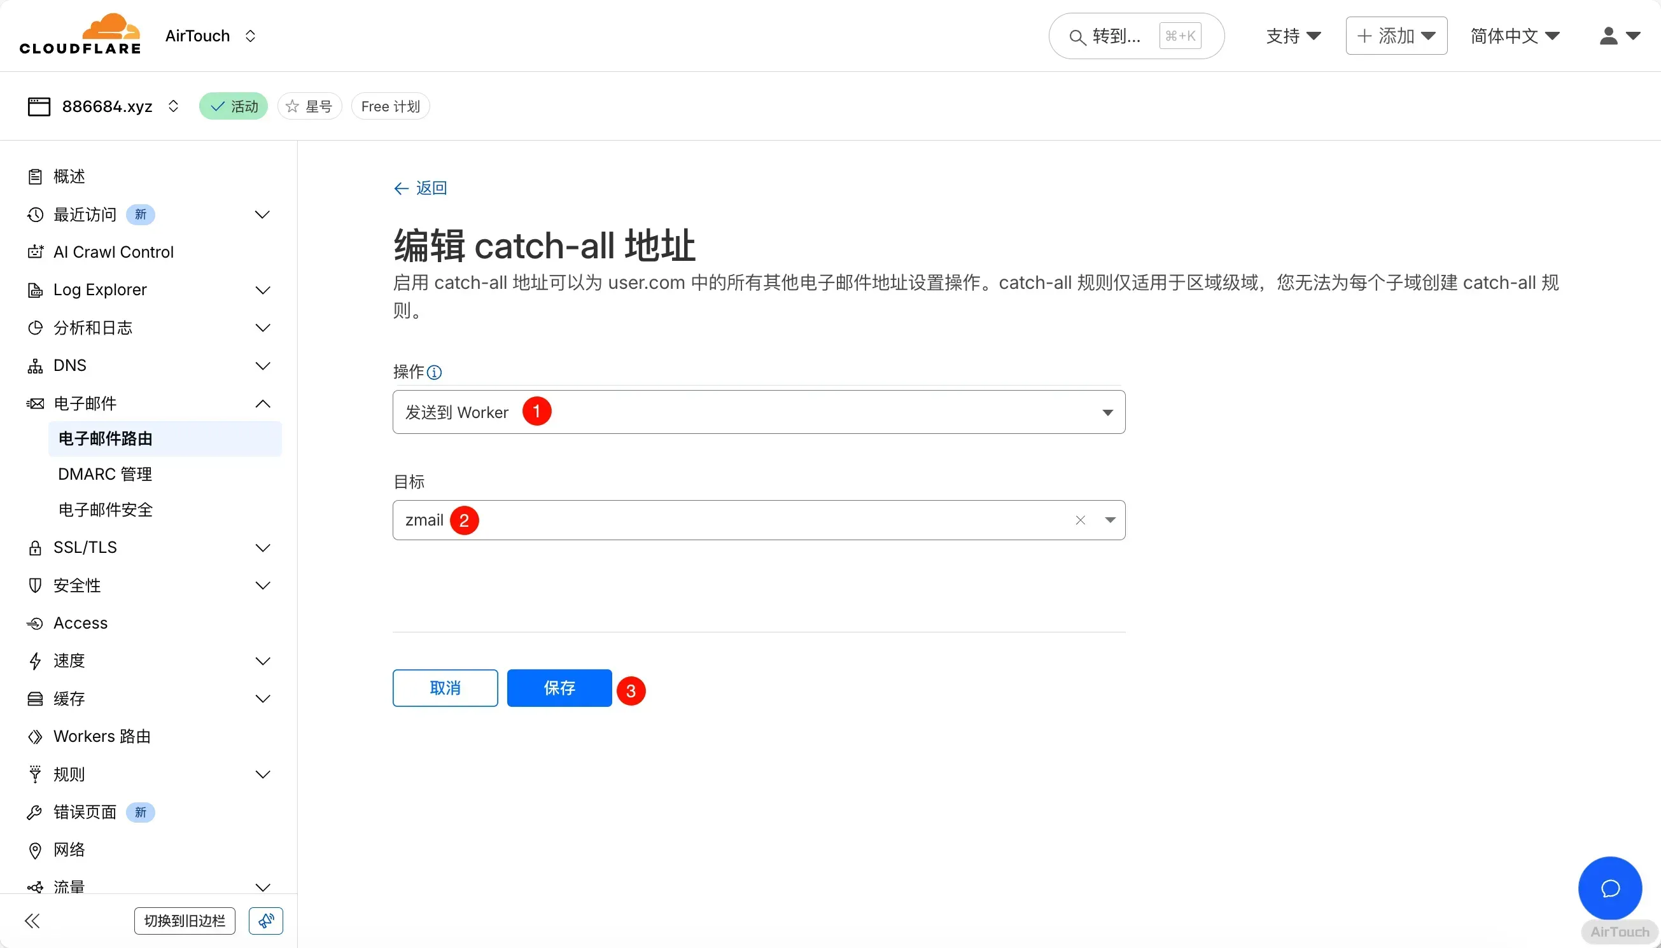Click the info icon next to 操作
This screenshot has height=948, width=1661.
tap(434, 372)
